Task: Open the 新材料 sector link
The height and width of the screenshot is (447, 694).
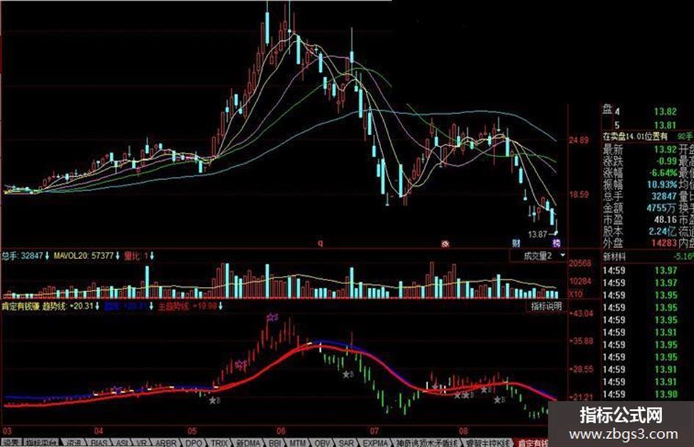Action: pyautogui.click(x=613, y=257)
